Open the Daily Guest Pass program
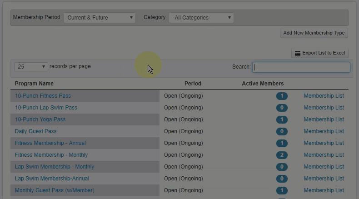 point(35,131)
